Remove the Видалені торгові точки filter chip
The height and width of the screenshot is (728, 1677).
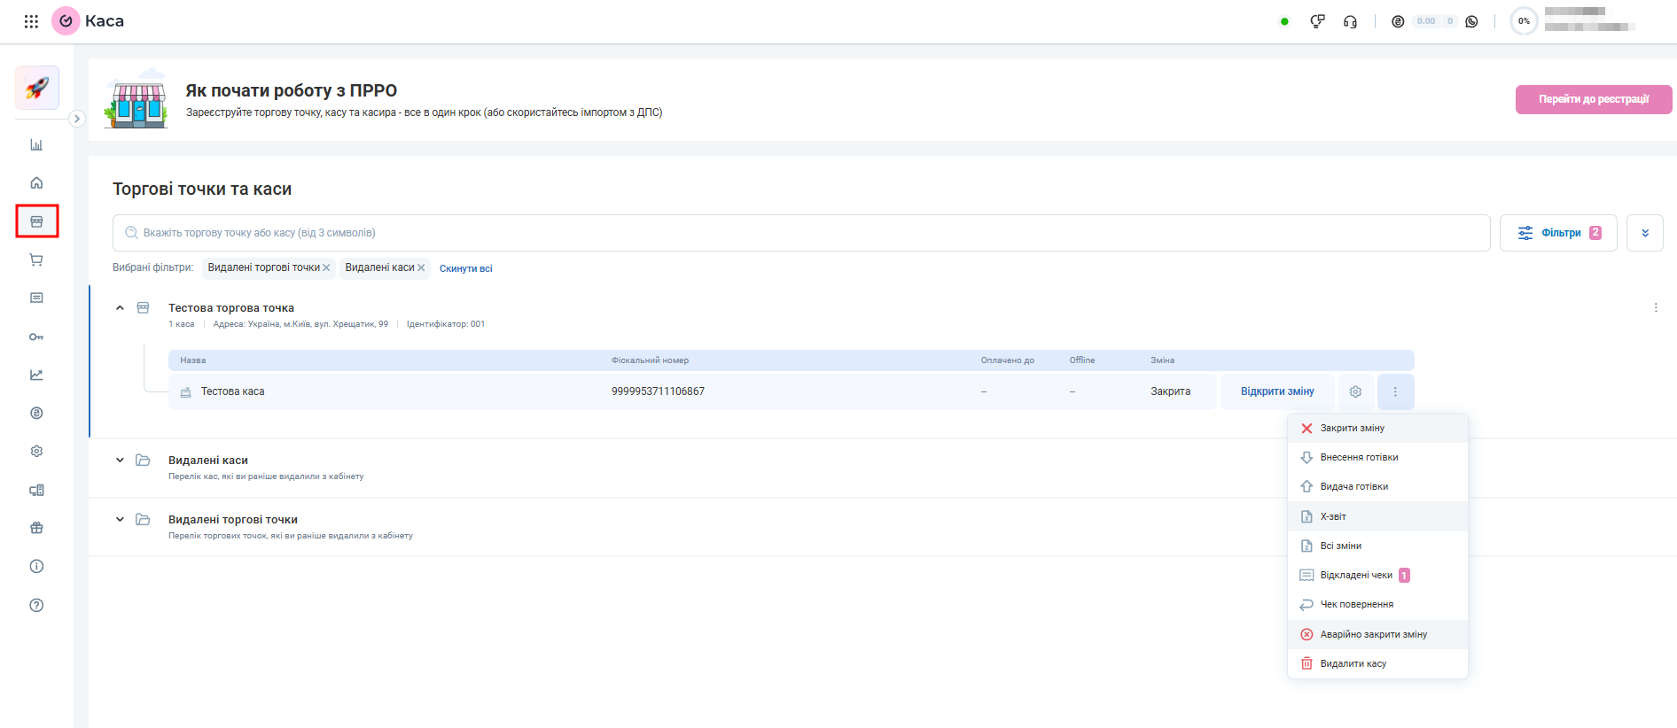pyautogui.click(x=326, y=267)
